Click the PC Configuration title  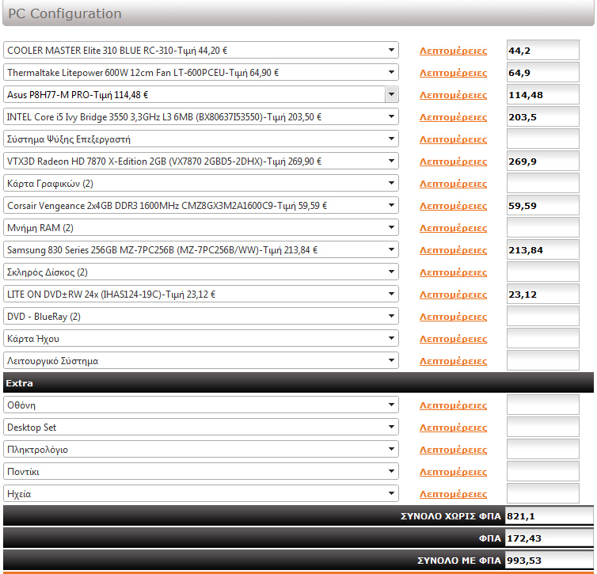tap(65, 13)
